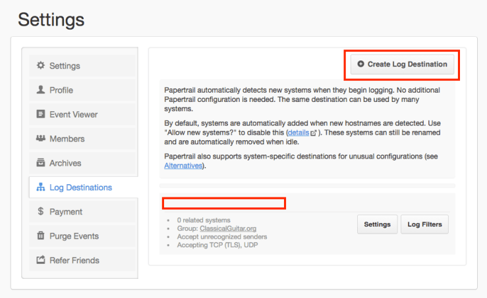Click the Archives box icon
The image size is (487, 298).
click(x=41, y=163)
